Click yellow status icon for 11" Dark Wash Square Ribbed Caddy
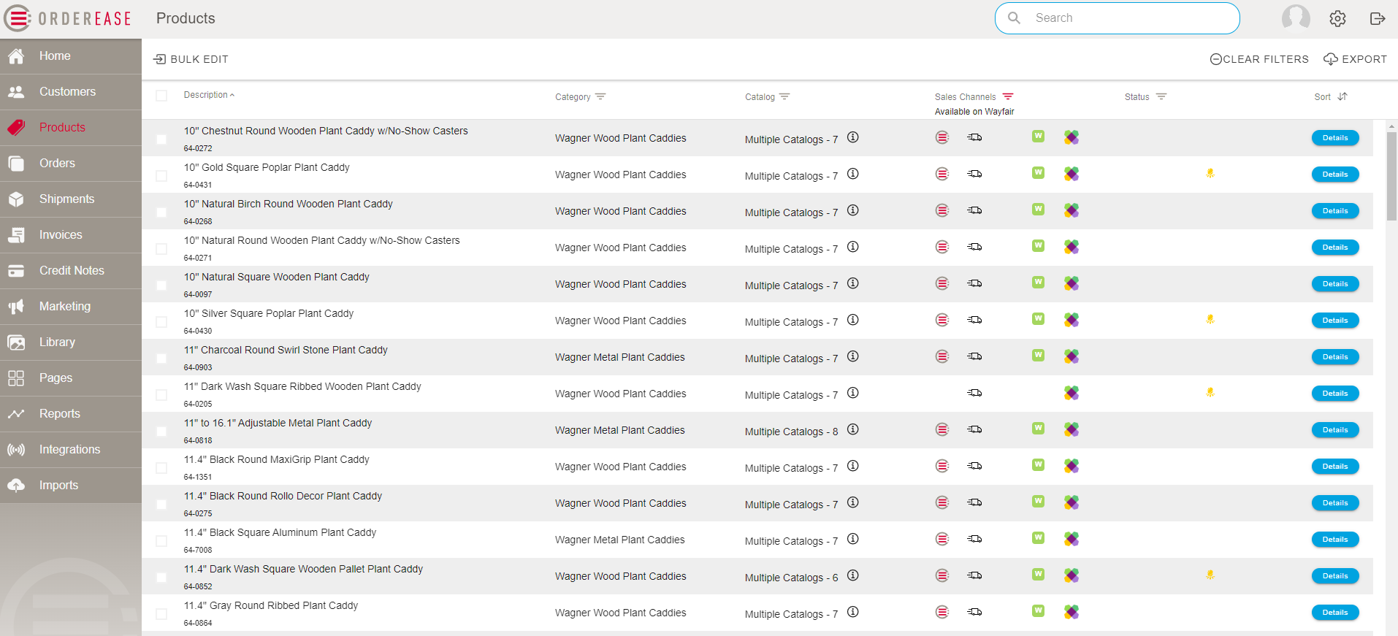 1210,393
